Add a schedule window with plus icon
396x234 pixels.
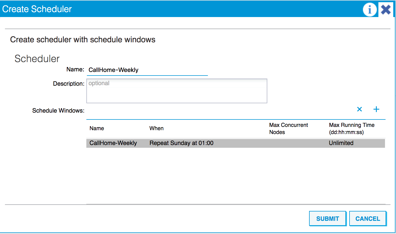376,109
